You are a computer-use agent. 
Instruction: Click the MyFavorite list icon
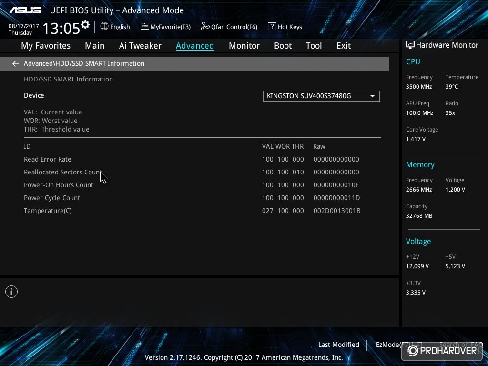click(145, 27)
